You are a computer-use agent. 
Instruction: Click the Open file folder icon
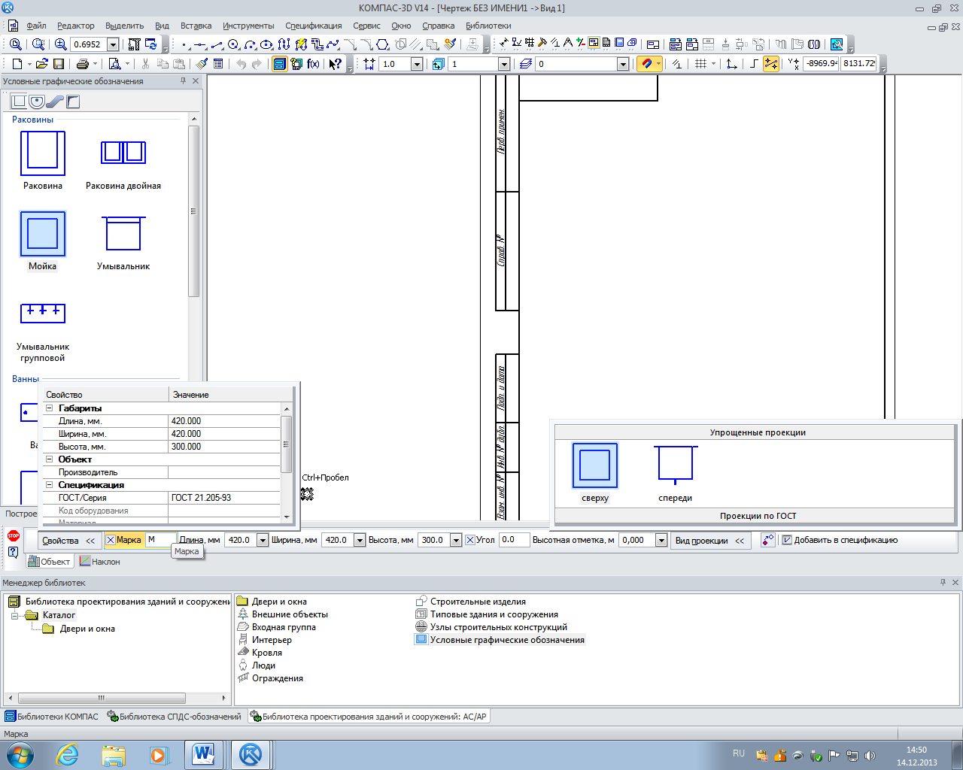point(42,64)
